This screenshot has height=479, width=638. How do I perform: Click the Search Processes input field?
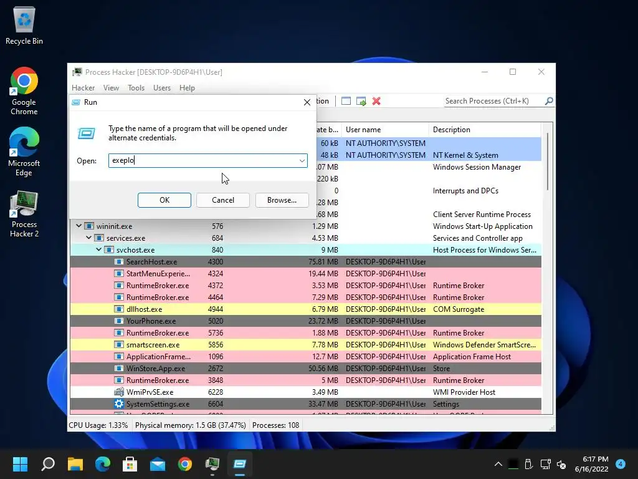[x=494, y=101]
